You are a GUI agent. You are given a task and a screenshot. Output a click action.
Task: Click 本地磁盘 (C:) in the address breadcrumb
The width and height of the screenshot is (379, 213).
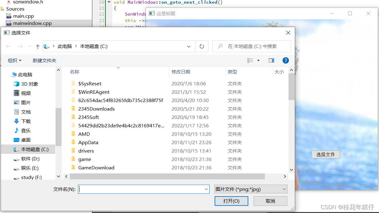94,46
